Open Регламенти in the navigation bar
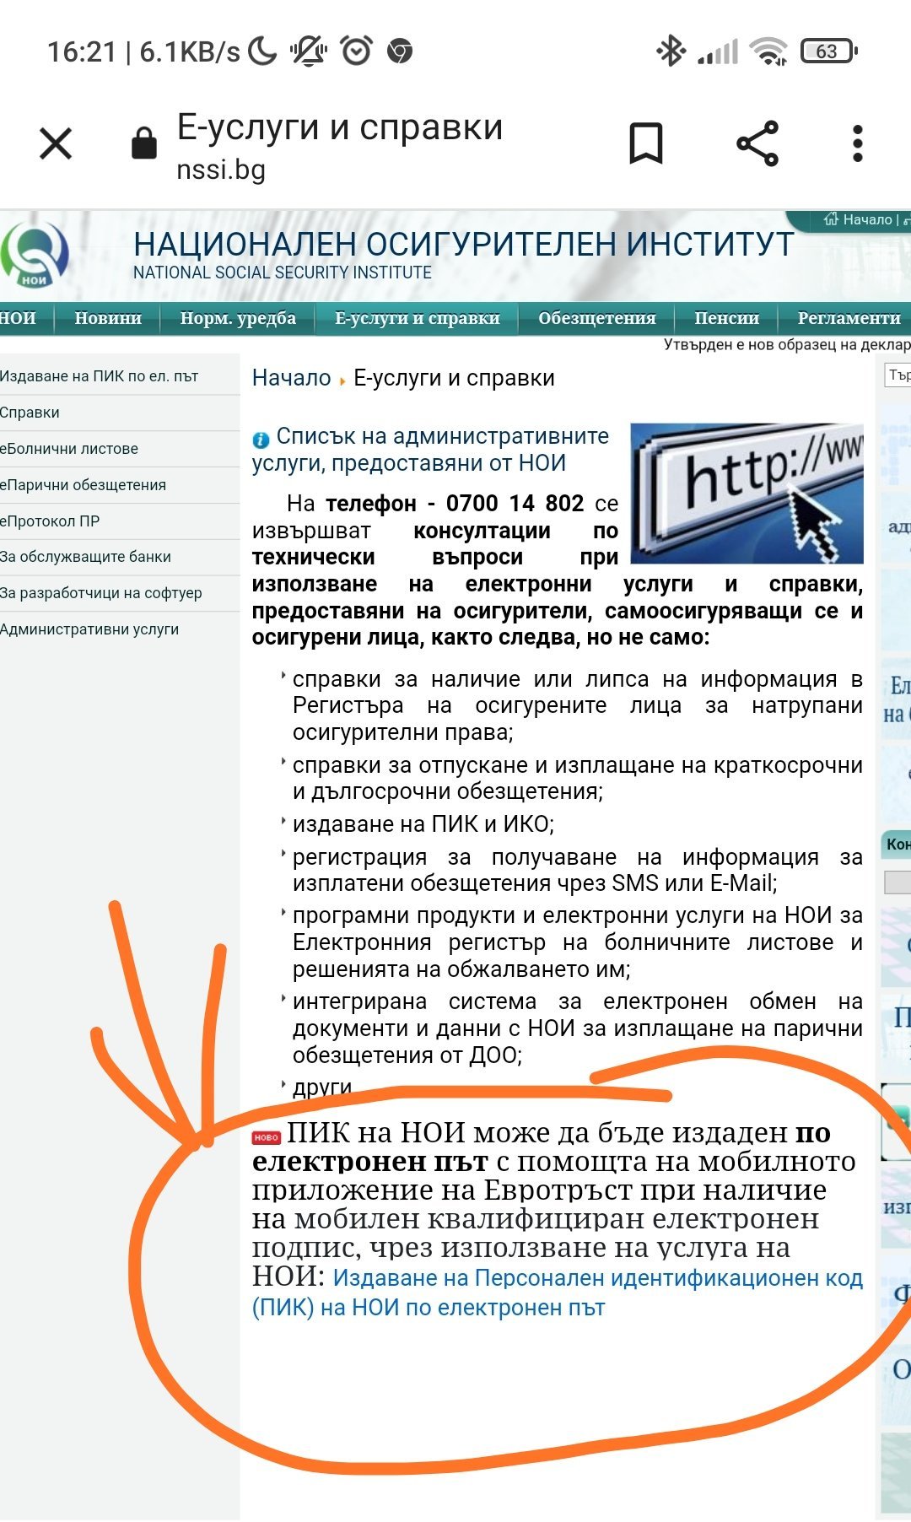The width and height of the screenshot is (911, 1522). pyautogui.click(x=849, y=318)
